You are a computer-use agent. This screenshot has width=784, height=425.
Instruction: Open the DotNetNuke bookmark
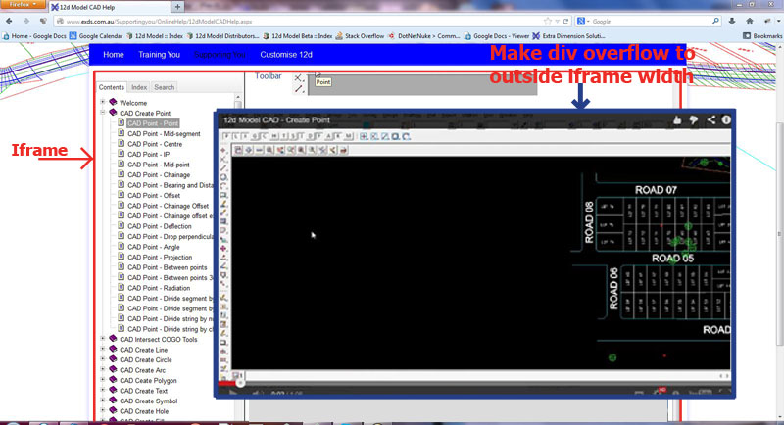424,36
